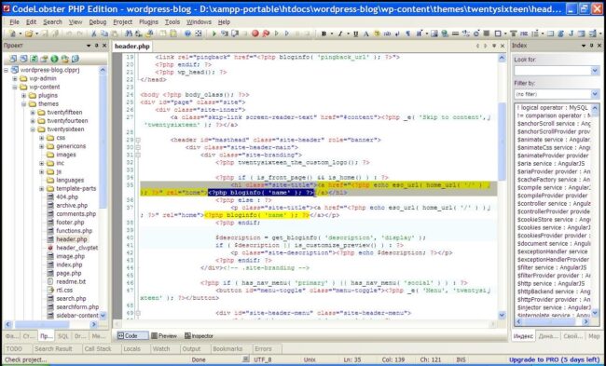Viewport: 606px width, 366px height.
Task: Click the Output bottom tab
Action: [x=191, y=348]
